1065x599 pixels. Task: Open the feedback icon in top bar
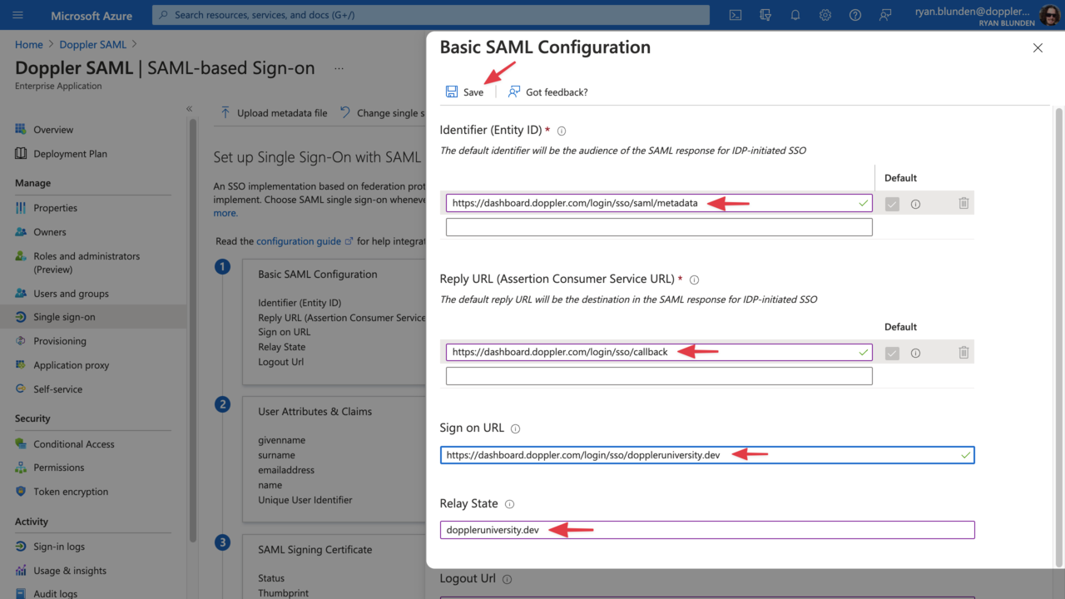885,15
